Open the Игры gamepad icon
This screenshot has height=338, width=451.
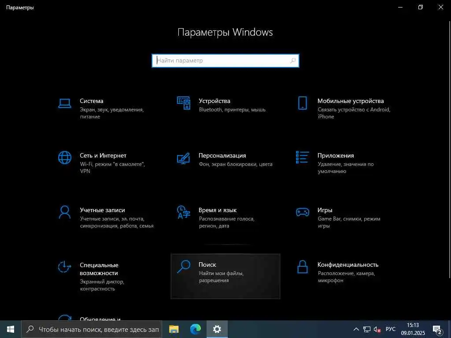point(302,212)
